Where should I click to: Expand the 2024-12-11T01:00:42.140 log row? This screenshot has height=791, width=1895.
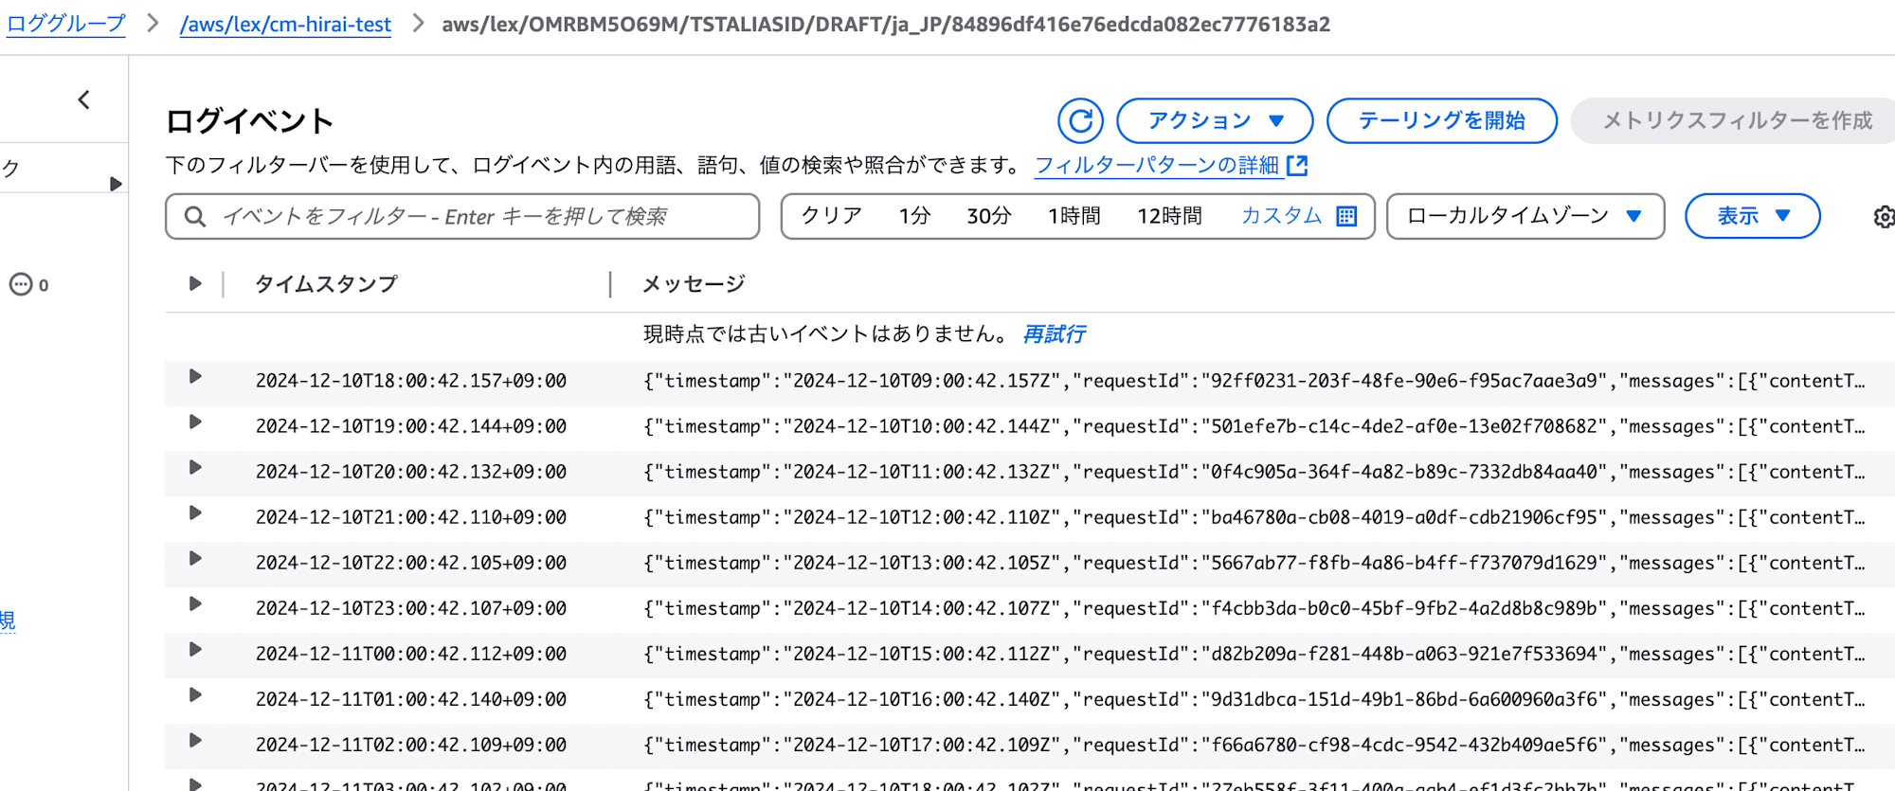195,694
